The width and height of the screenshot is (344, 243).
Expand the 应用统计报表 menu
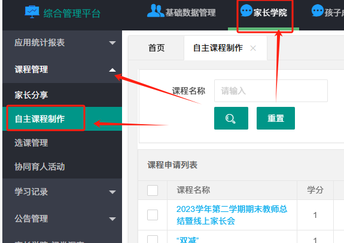coord(62,43)
